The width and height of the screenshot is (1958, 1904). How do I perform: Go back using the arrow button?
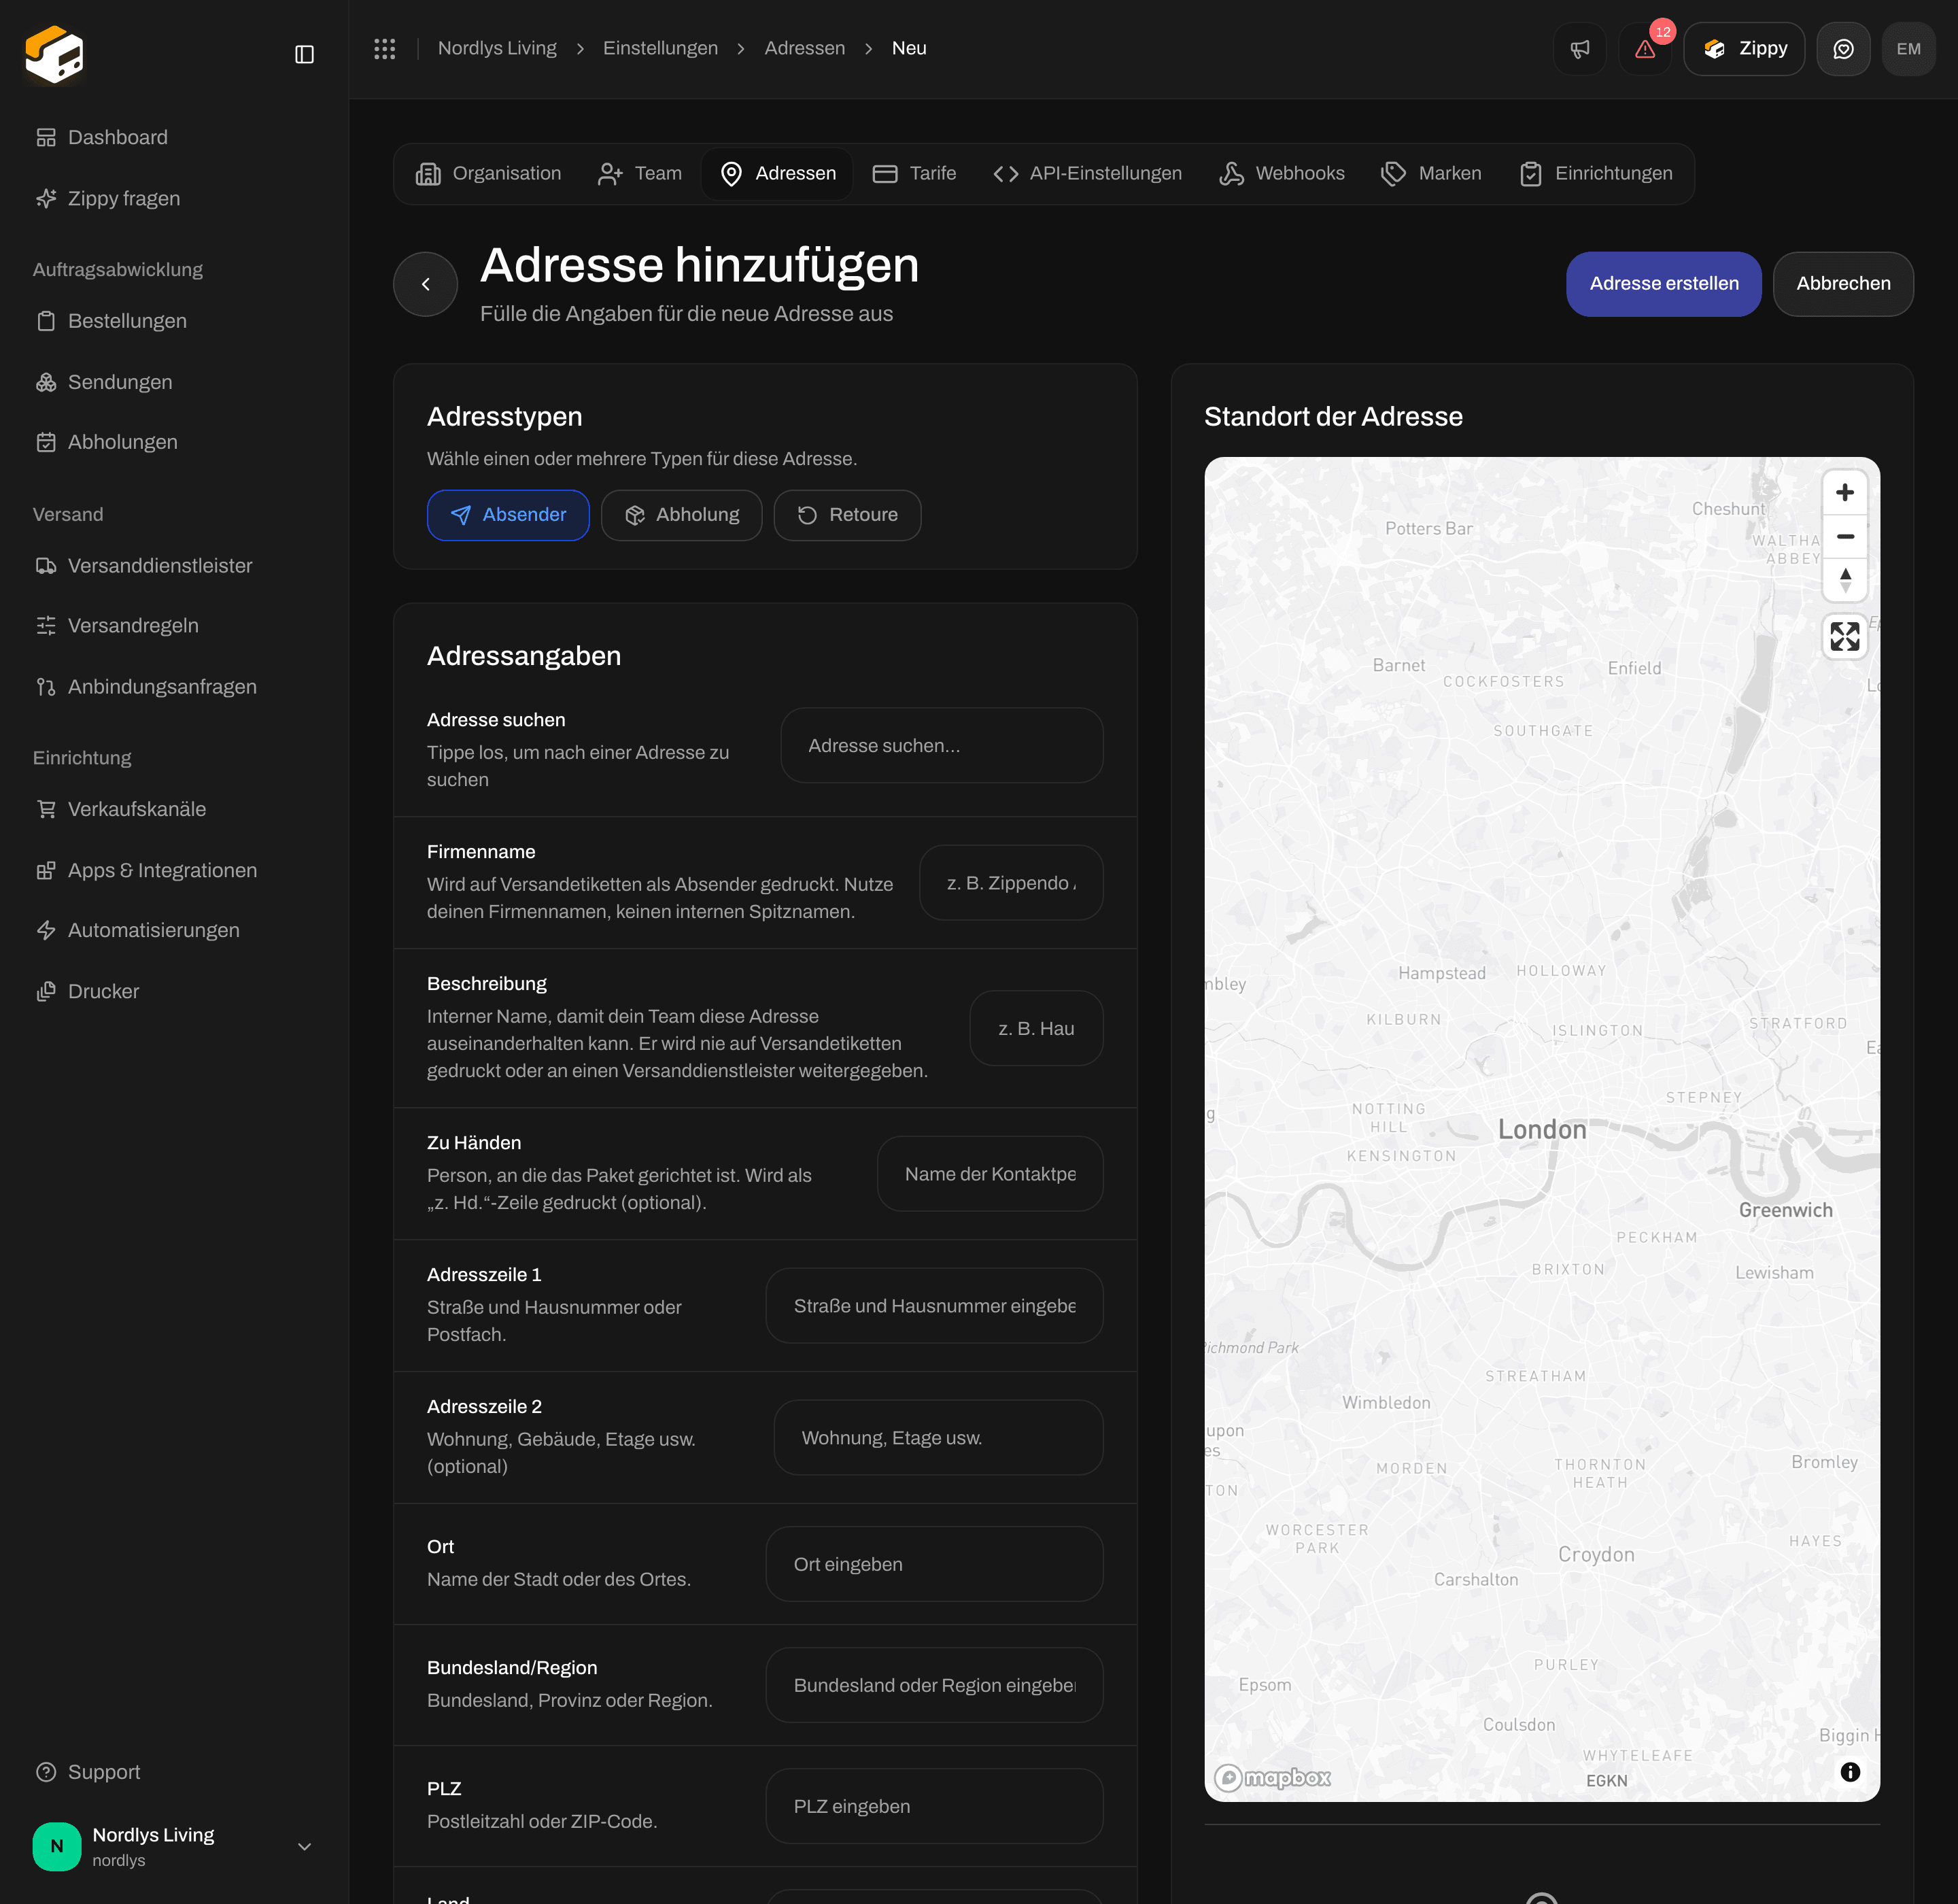point(426,284)
